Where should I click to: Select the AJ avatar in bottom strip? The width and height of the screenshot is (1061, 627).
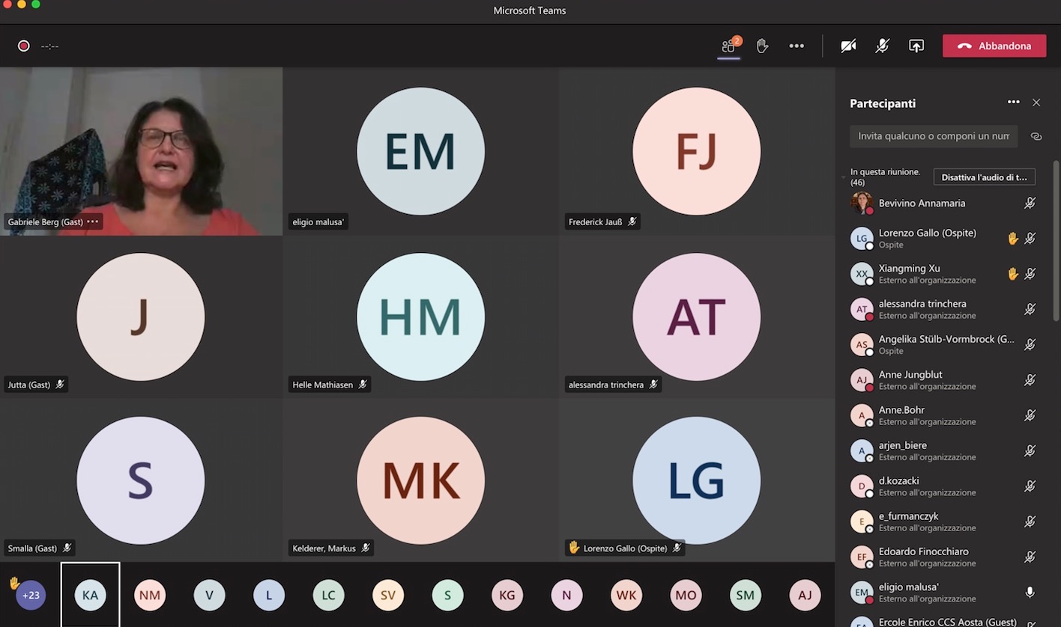tap(805, 596)
